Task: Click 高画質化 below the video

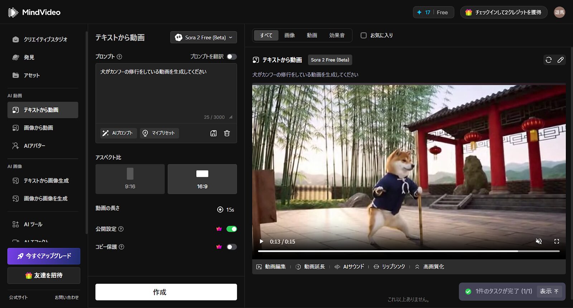Action: (x=429, y=267)
